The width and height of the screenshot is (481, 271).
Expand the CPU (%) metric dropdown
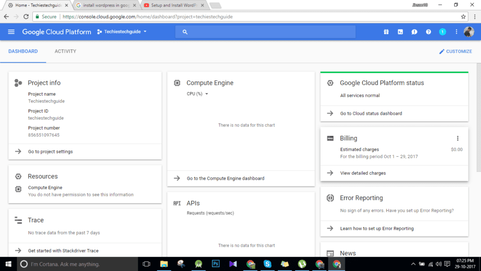[197, 94]
